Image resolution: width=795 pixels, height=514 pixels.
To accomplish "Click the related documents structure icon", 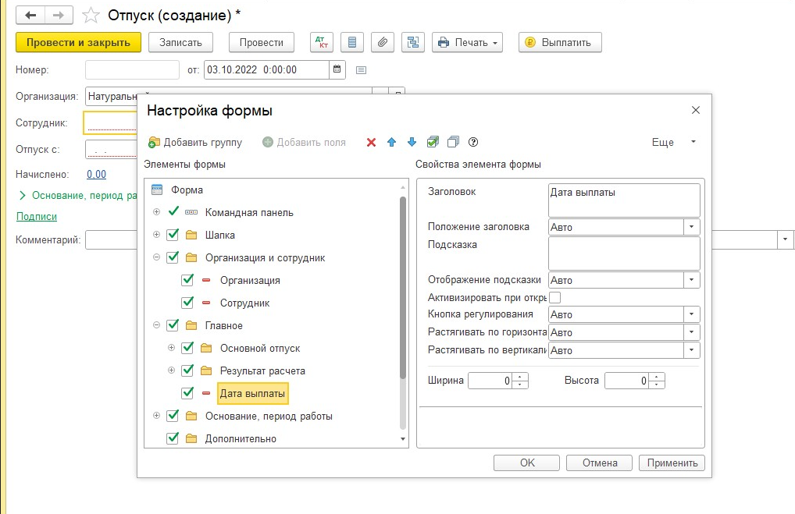I will pyautogui.click(x=412, y=43).
